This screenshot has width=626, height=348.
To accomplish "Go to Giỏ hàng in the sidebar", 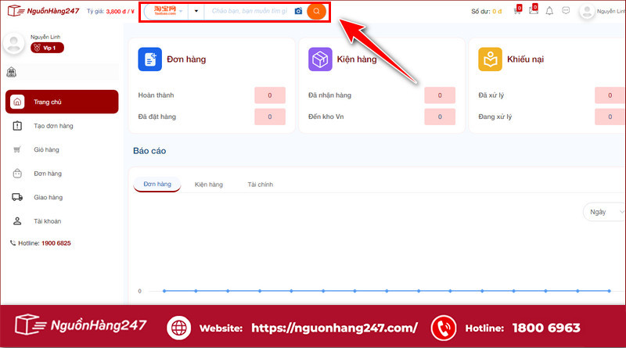I will pyautogui.click(x=46, y=149).
